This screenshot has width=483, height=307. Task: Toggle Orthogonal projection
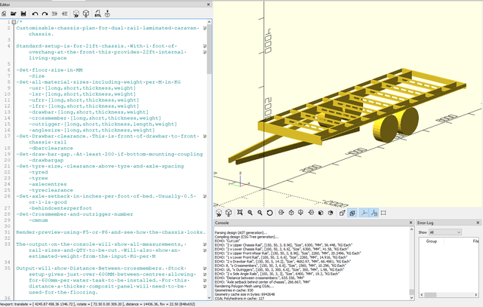352,213
